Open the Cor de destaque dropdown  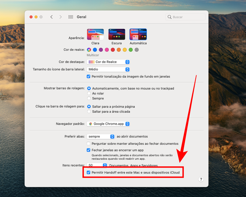[108, 62]
